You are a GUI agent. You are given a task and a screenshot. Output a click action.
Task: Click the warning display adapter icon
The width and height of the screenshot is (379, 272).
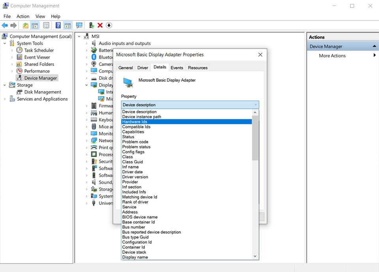click(101, 99)
